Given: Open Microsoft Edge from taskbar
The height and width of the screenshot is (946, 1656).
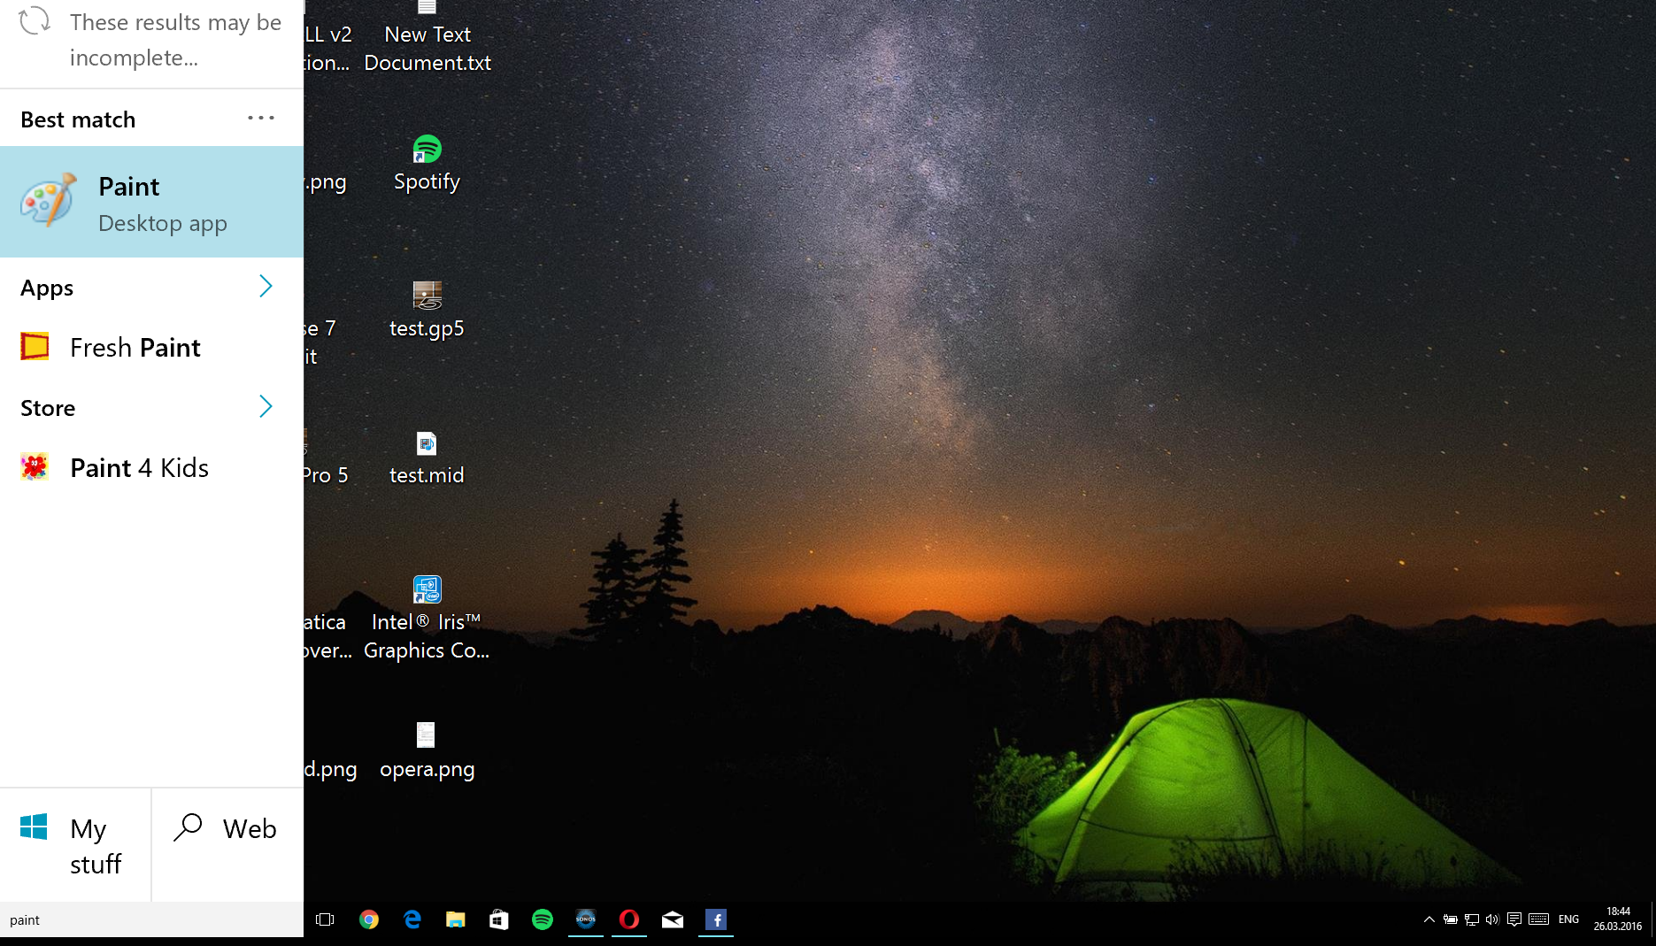Looking at the screenshot, I should [412, 919].
